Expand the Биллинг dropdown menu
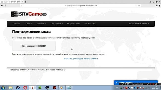This screenshot has width=161, height=90. click(x=42, y=23)
